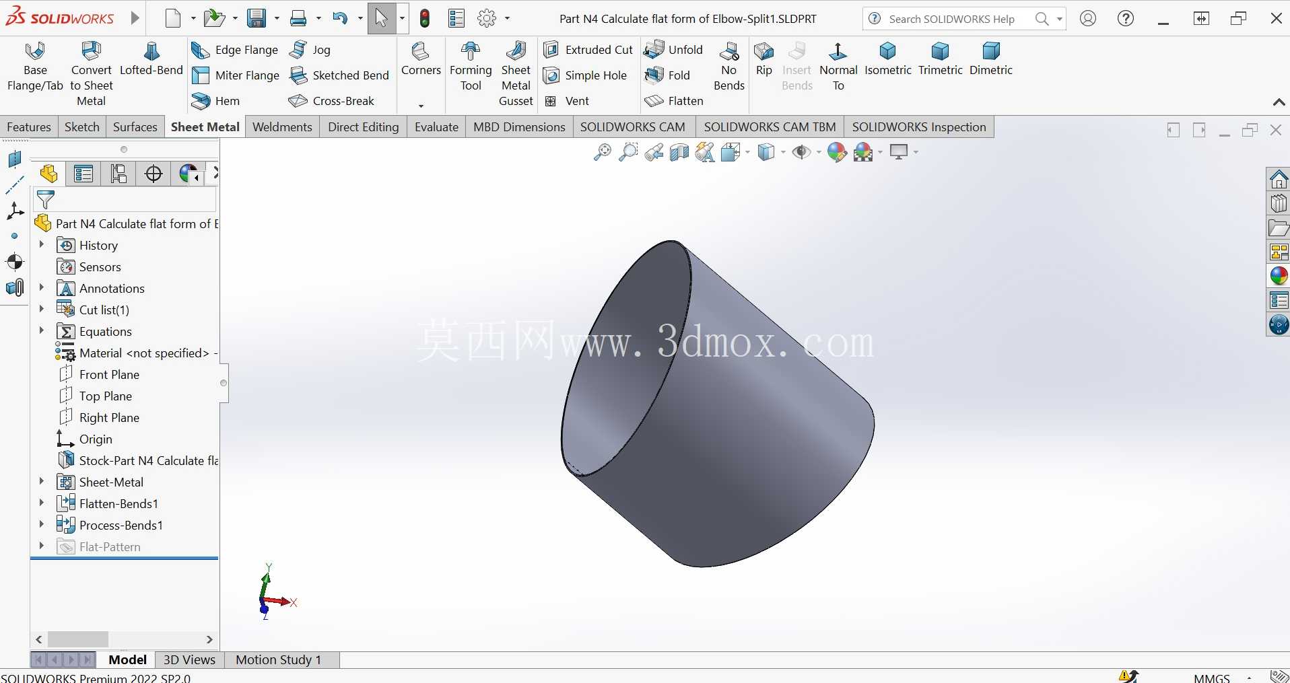This screenshot has width=1290, height=683.
Task: Open the 3D Views bottom tab
Action: pyautogui.click(x=190, y=660)
